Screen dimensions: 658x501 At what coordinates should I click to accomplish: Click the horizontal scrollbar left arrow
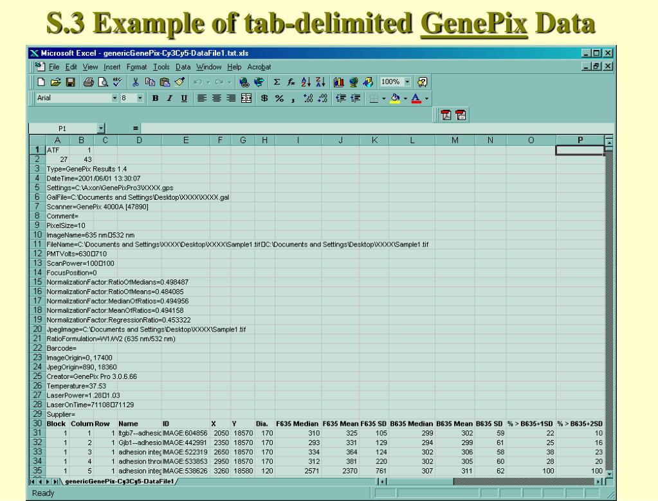[381, 482]
